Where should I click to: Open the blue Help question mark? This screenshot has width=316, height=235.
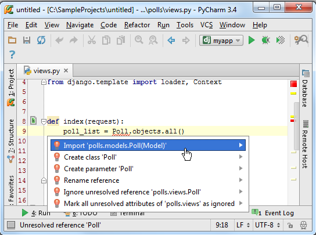12,55
